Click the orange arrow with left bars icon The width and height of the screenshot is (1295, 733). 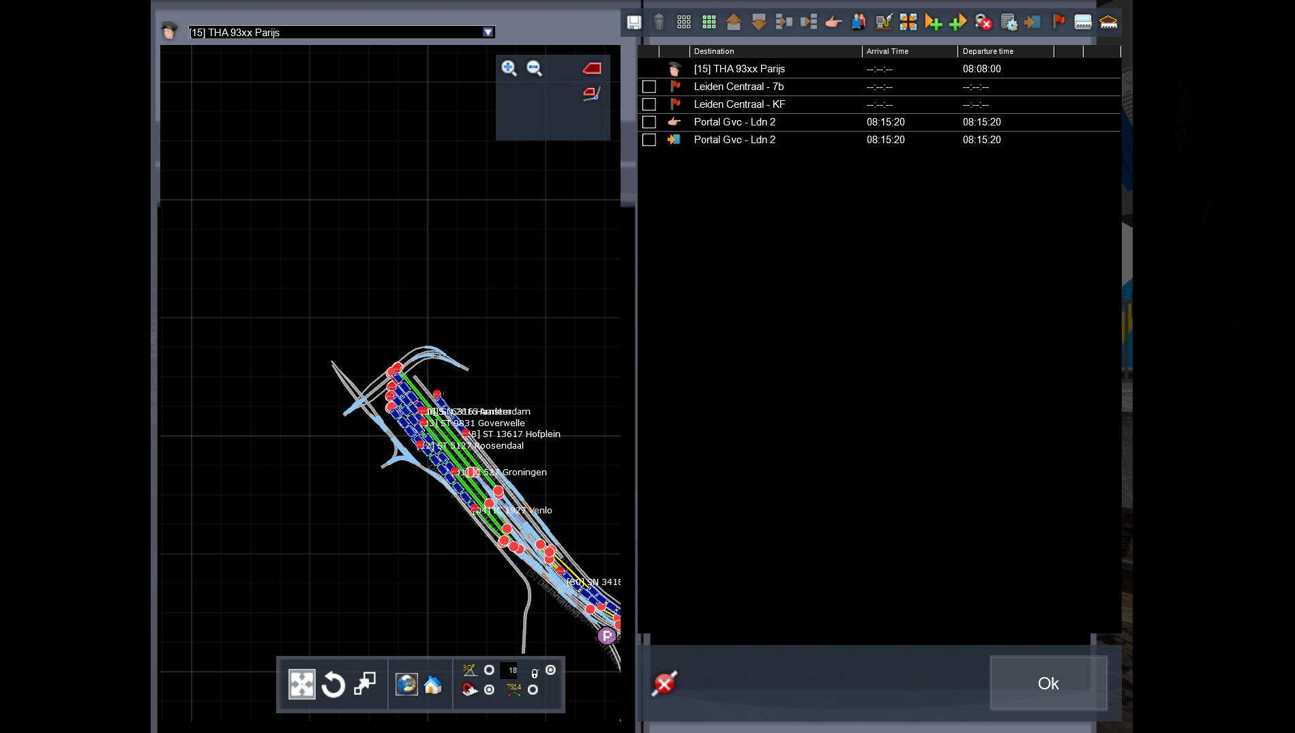point(784,23)
